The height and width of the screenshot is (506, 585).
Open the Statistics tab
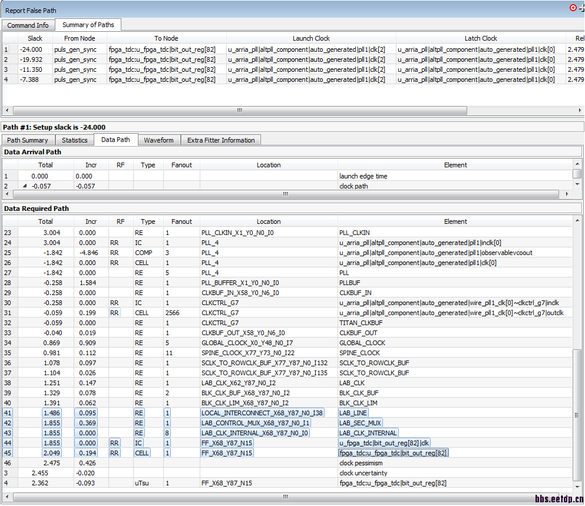tap(75, 140)
